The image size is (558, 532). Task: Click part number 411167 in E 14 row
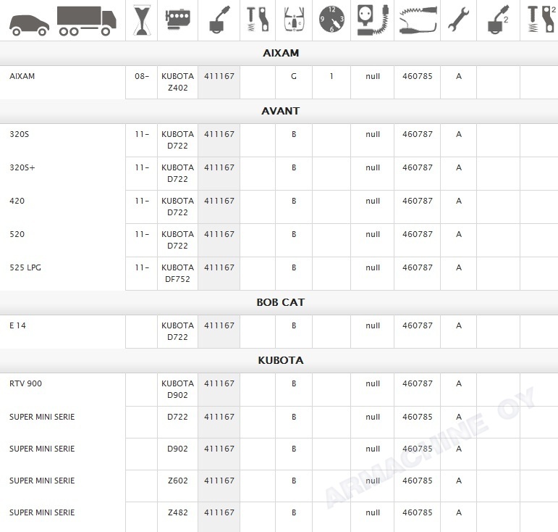tap(219, 325)
